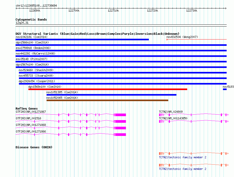Open variant label nsv1052065 (Coe2014)
Image resolution: width=234 pixels, height=177 pixels.
pos(62,98)
